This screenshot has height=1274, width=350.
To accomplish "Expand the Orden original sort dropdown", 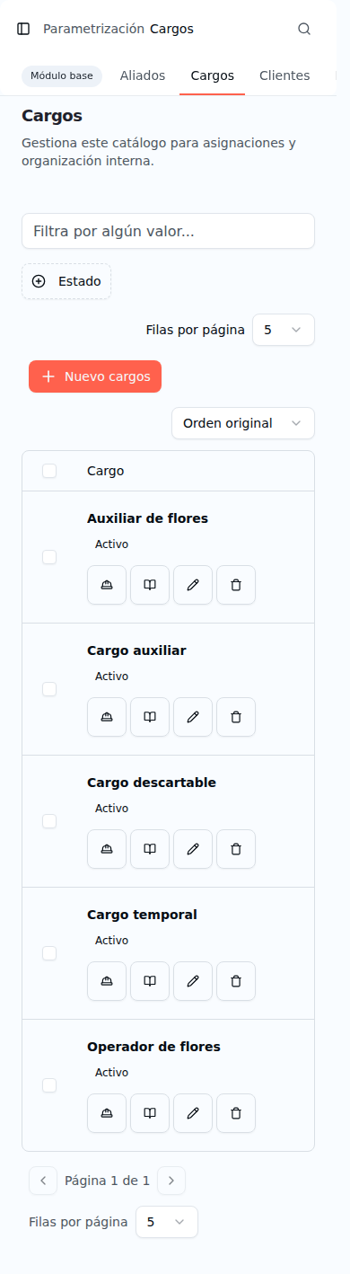I will point(243,423).
